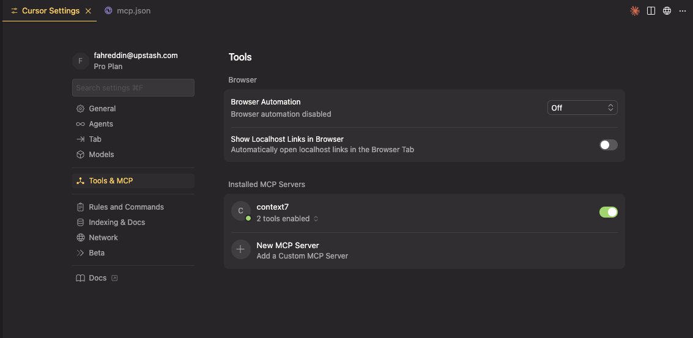The height and width of the screenshot is (338, 693).
Task: Switch to the mcp.json tab
Action: [128, 11]
